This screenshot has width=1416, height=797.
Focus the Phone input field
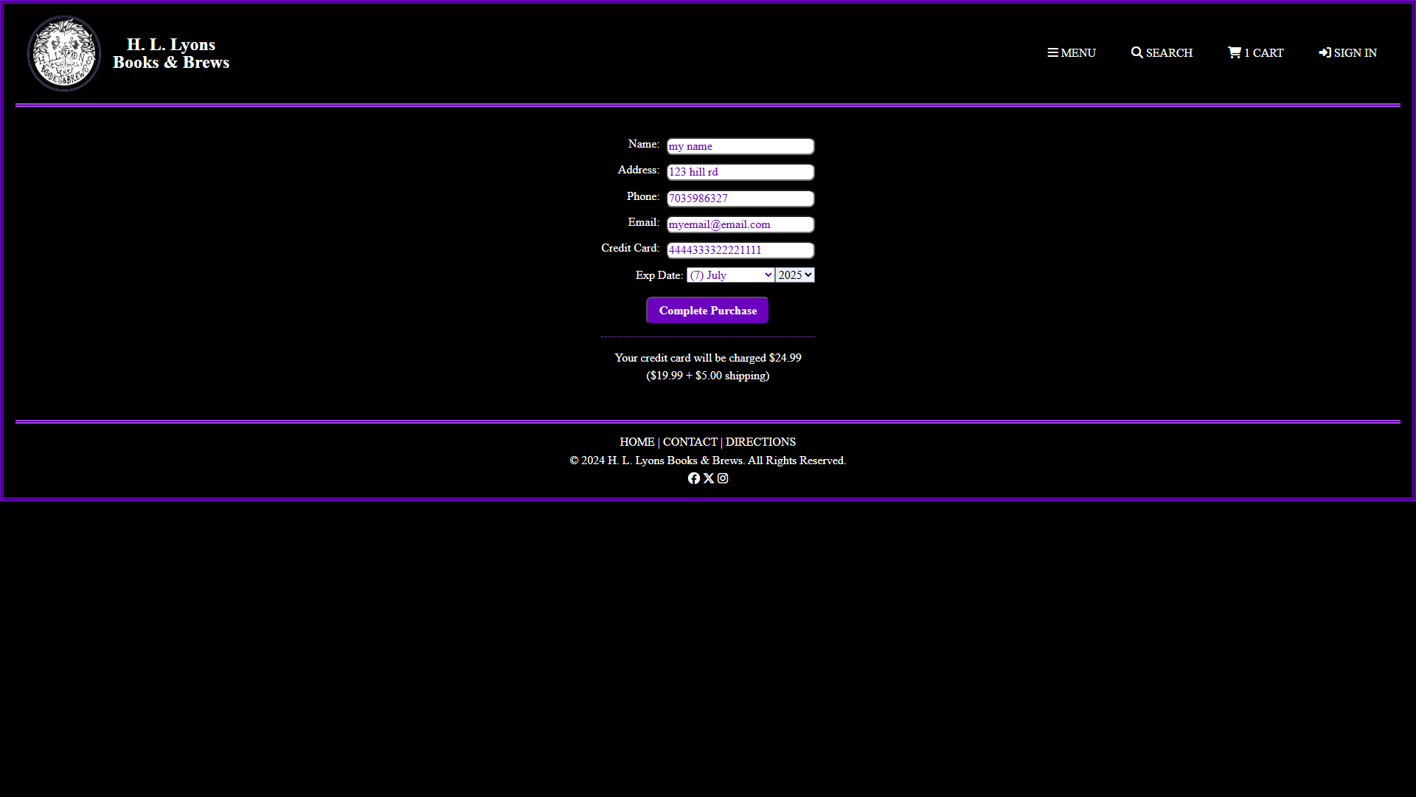740,199
